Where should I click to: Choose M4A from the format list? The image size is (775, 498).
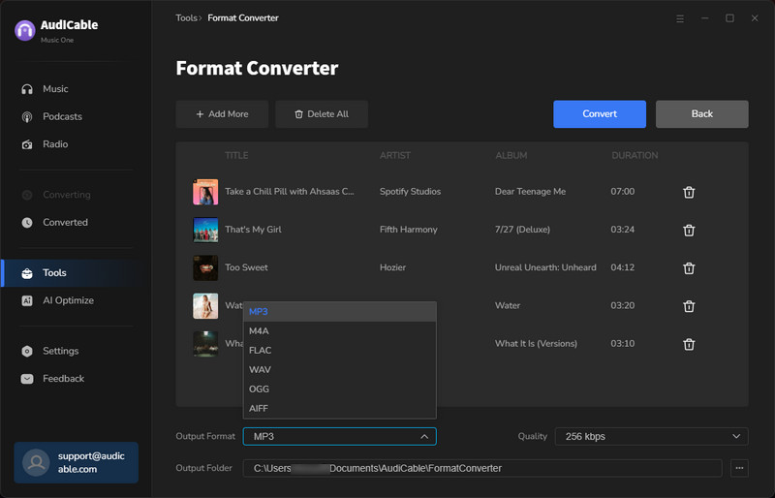[340, 330]
